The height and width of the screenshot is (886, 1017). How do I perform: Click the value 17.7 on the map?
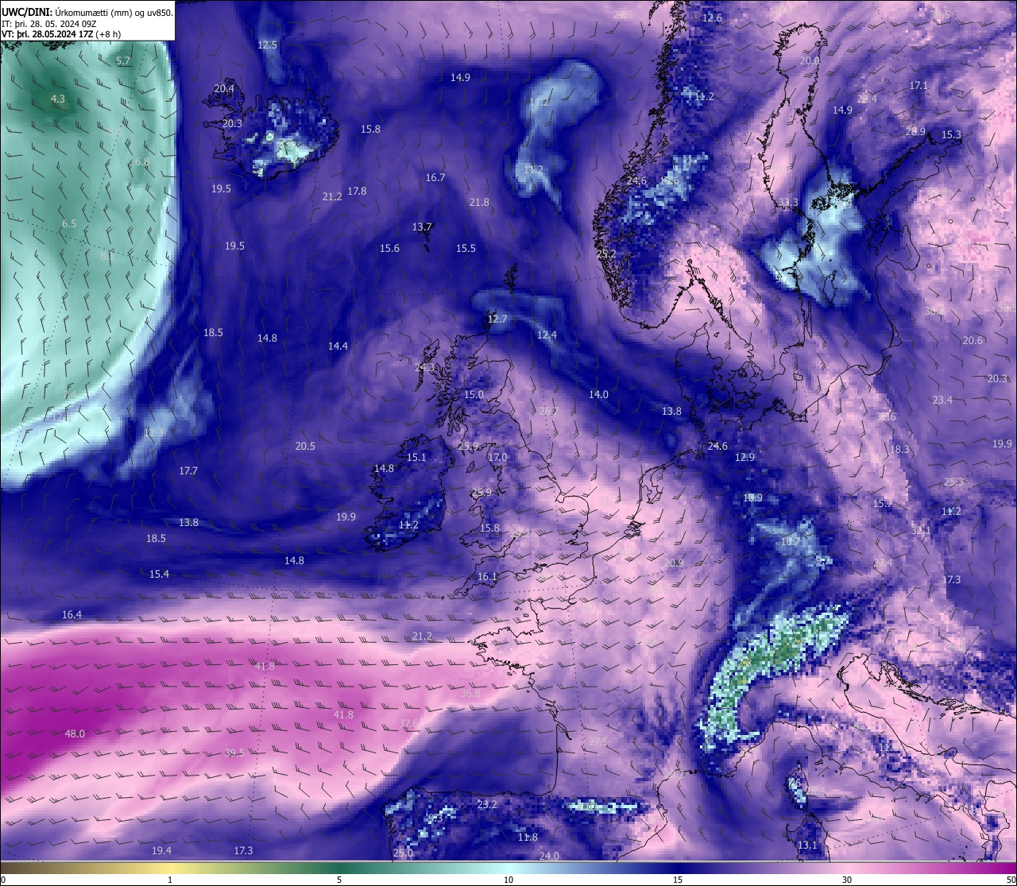tap(188, 470)
